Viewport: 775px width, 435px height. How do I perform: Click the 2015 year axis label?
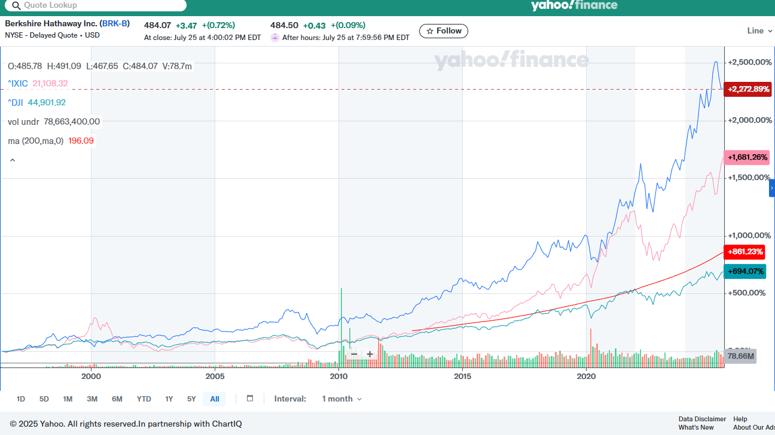tap(462, 376)
